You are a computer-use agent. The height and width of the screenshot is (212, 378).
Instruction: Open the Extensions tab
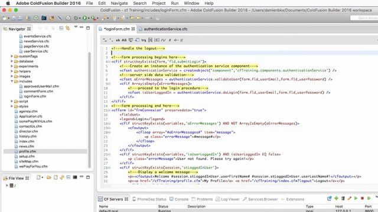pyautogui.click(x=292, y=199)
